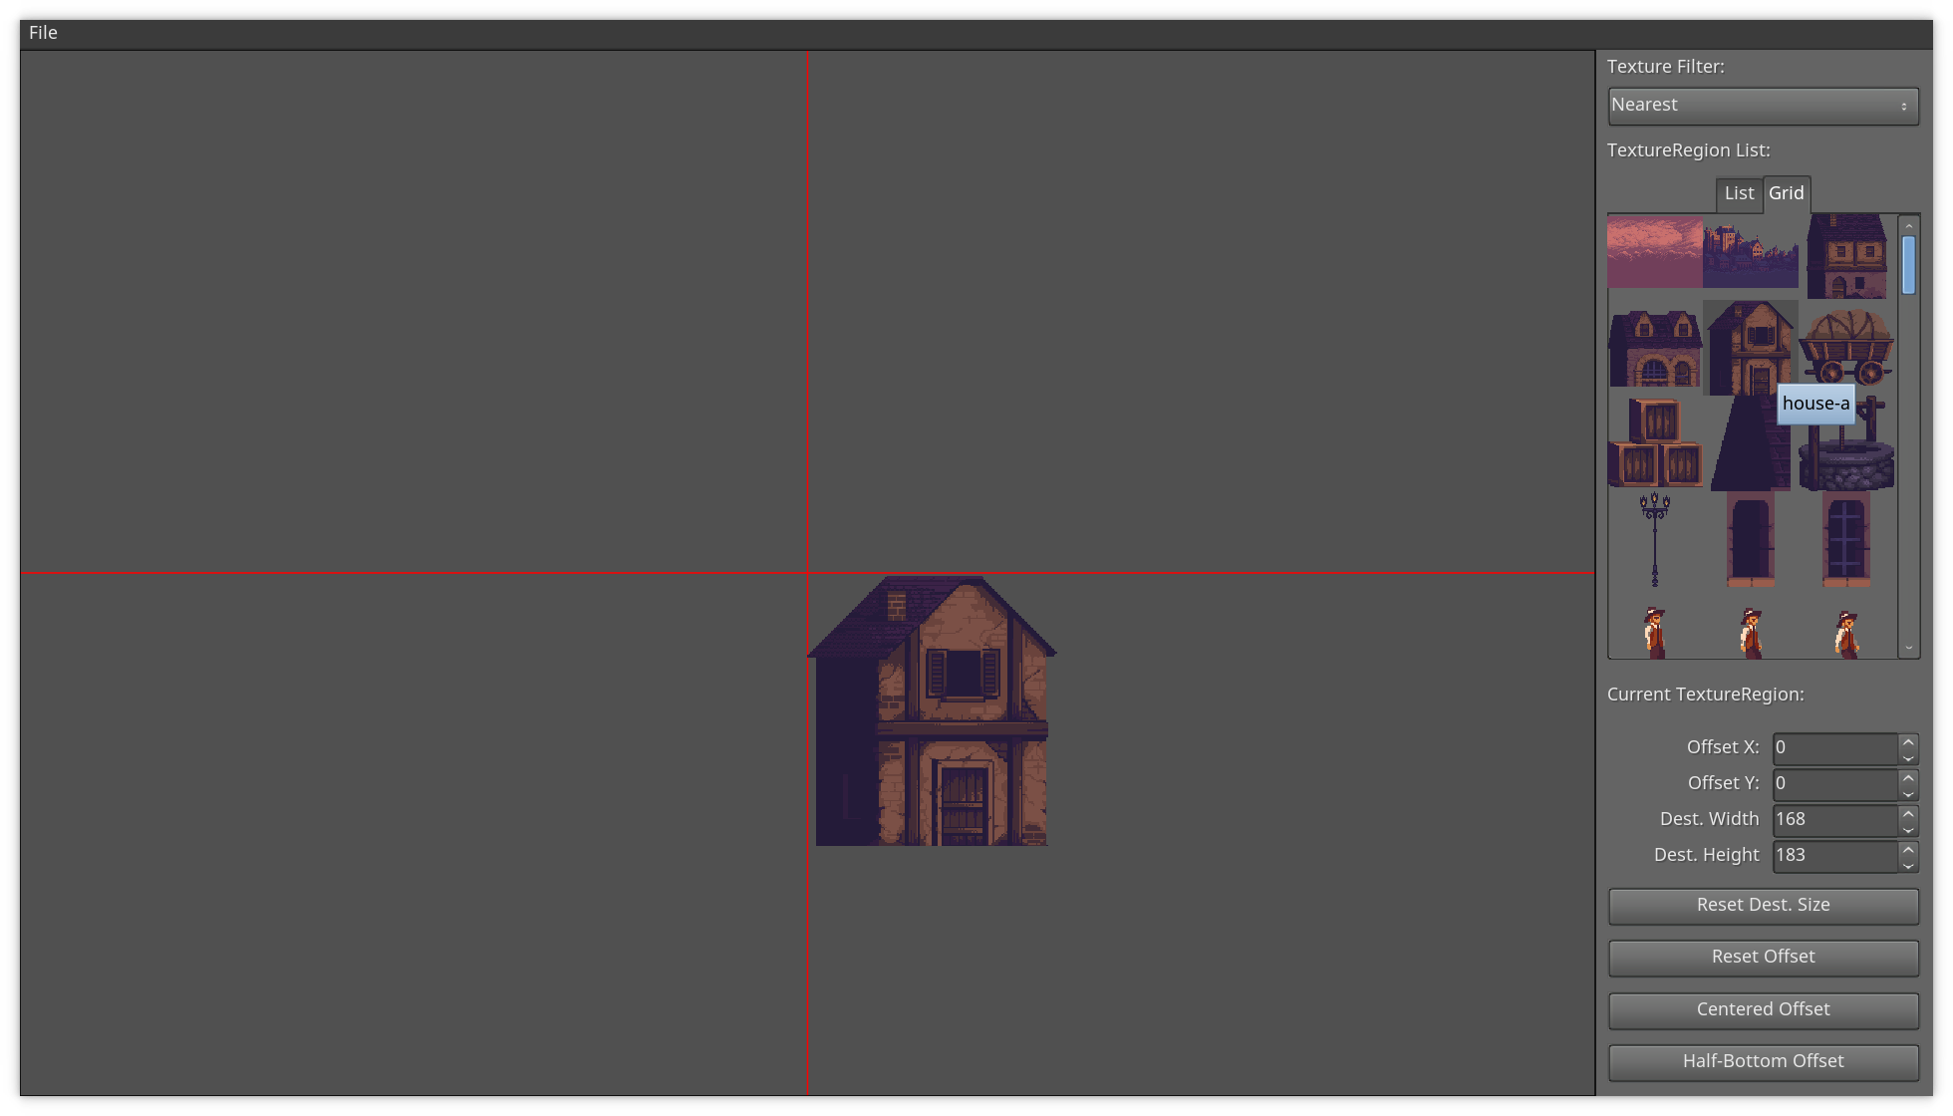
Task: Click the Half-Bottom Offset button
Action: (x=1763, y=1061)
